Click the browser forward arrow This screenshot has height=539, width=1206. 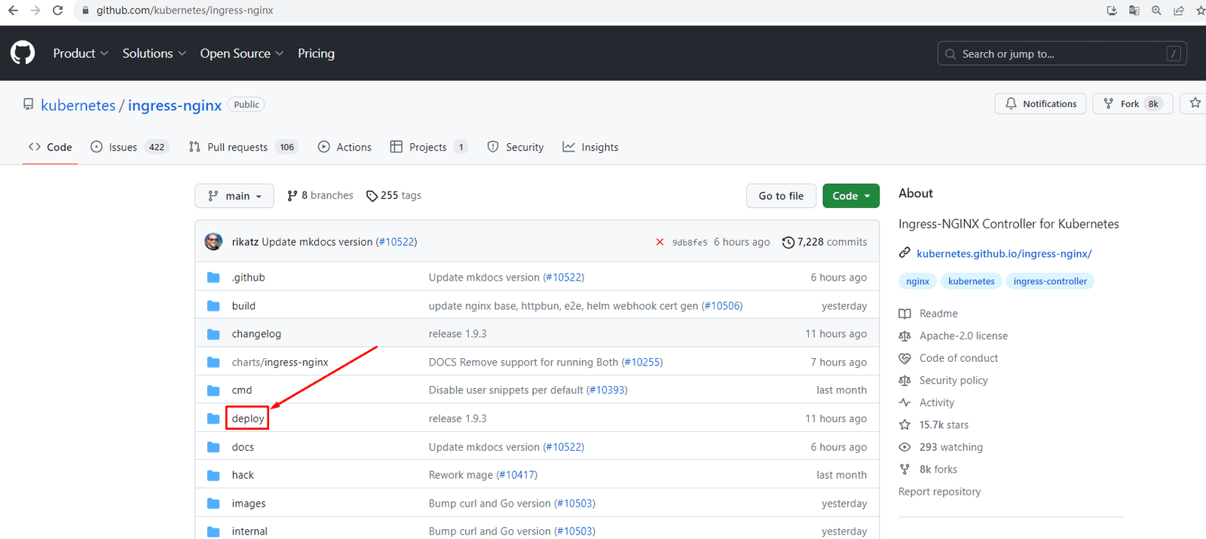point(35,11)
